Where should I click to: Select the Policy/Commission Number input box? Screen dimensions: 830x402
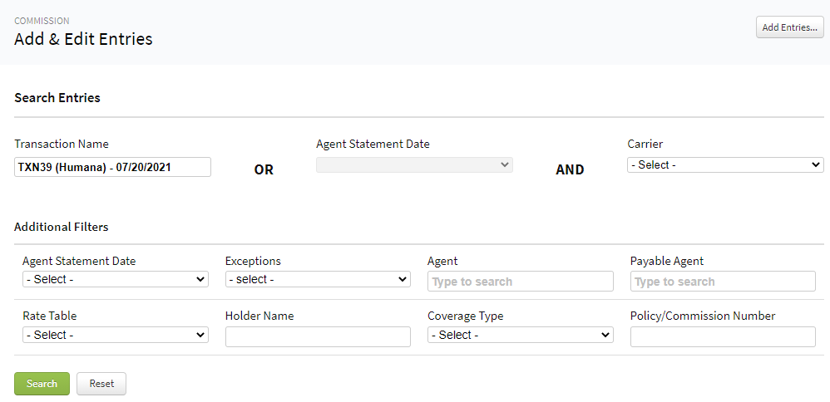tap(722, 336)
